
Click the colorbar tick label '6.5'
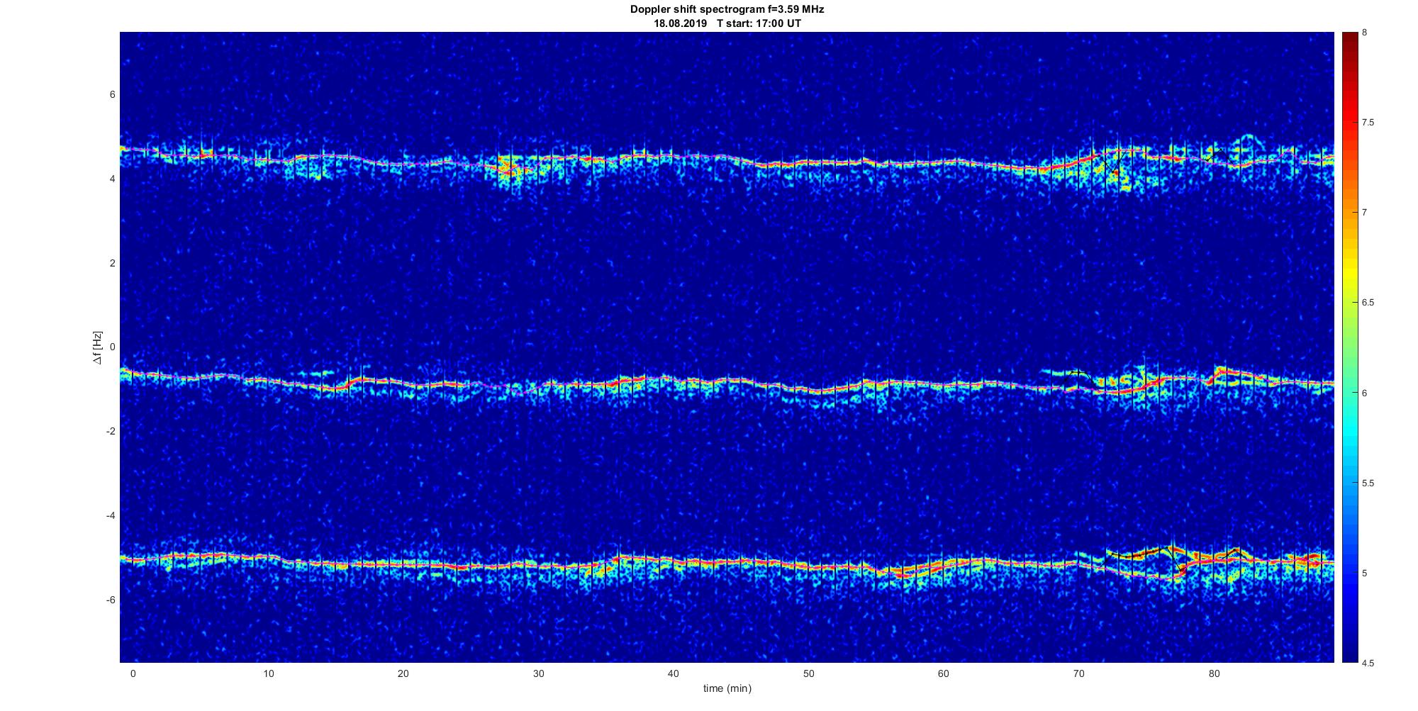pos(1368,303)
